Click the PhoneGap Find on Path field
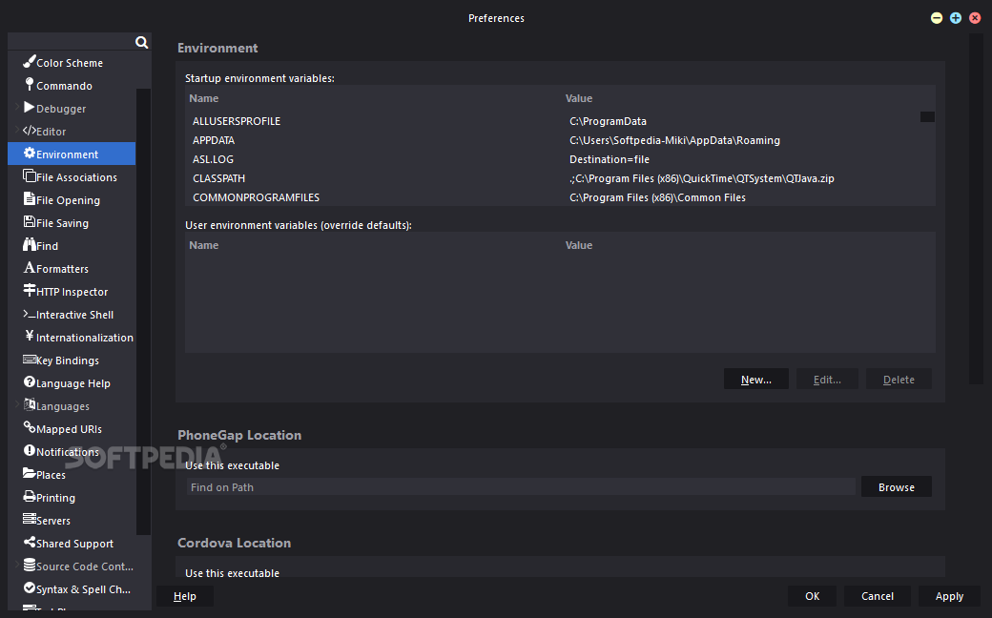Image resolution: width=992 pixels, height=618 pixels. [520, 487]
